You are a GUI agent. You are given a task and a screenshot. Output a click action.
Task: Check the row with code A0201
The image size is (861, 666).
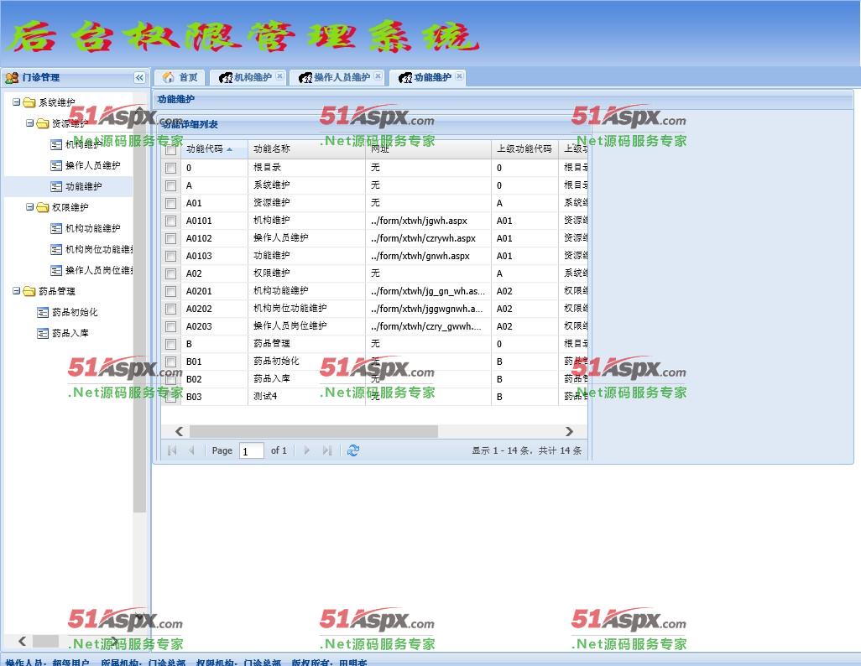[170, 291]
